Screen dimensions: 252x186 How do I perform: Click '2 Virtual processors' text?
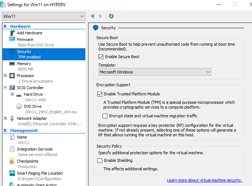36,81
